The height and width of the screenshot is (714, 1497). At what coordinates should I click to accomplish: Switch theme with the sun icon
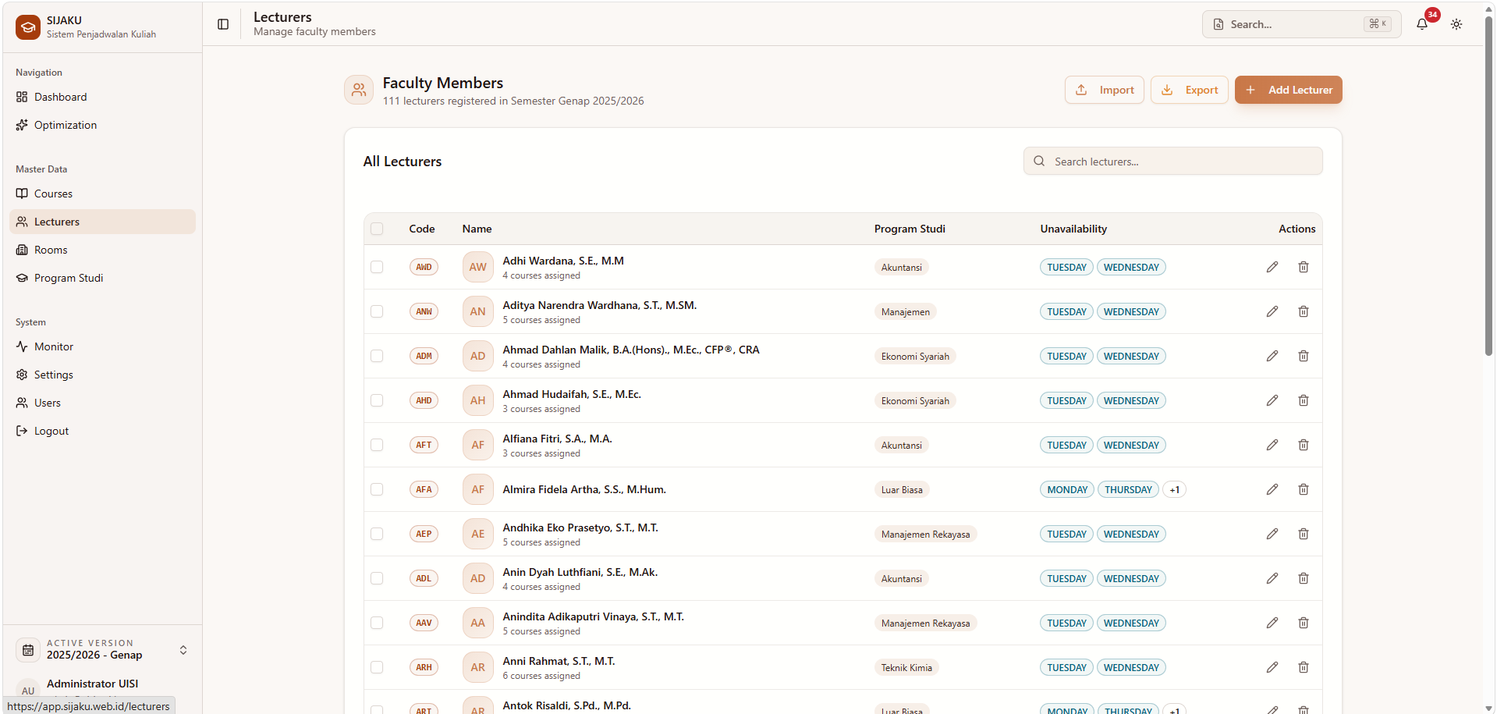pos(1456,24)
